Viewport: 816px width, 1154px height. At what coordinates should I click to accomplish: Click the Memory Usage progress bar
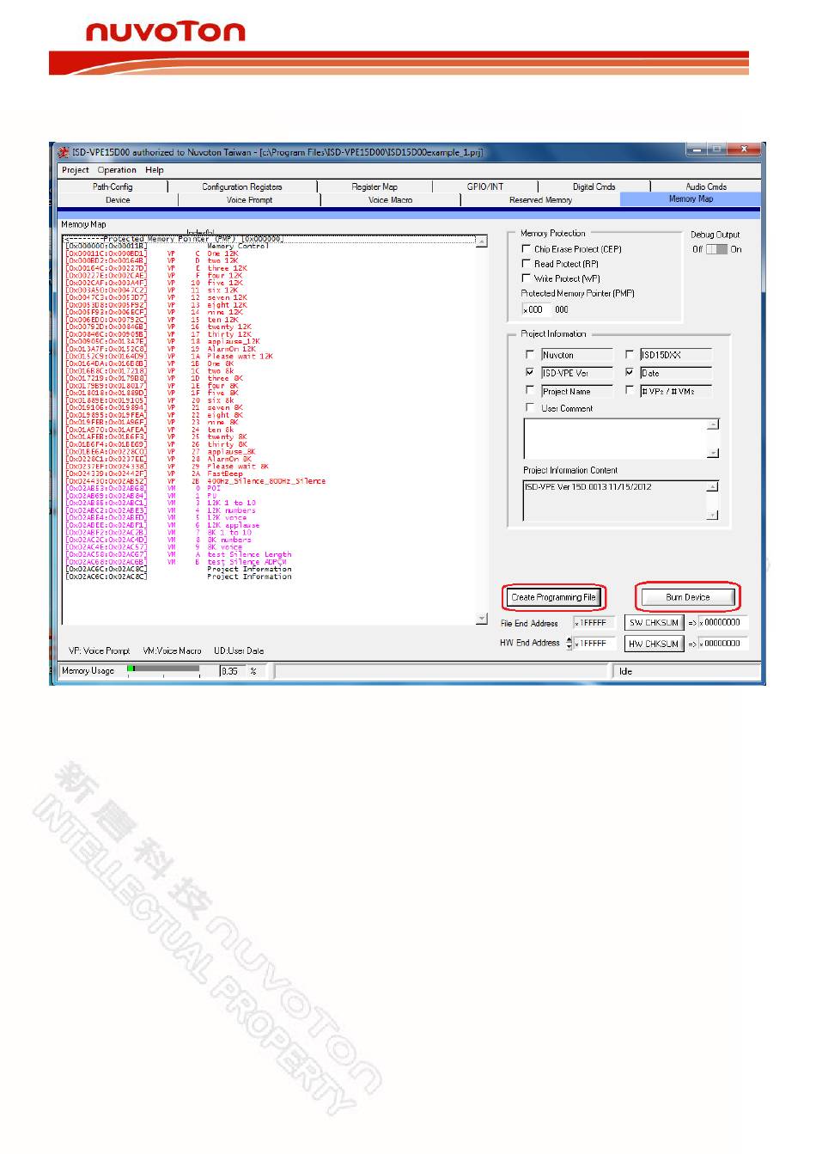click(164, 670)
